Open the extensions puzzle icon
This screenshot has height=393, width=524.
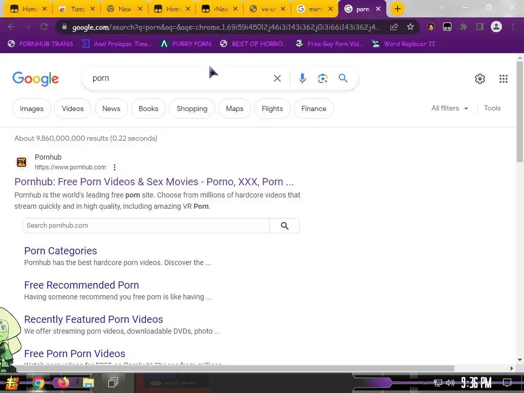(x=464, y=27)
